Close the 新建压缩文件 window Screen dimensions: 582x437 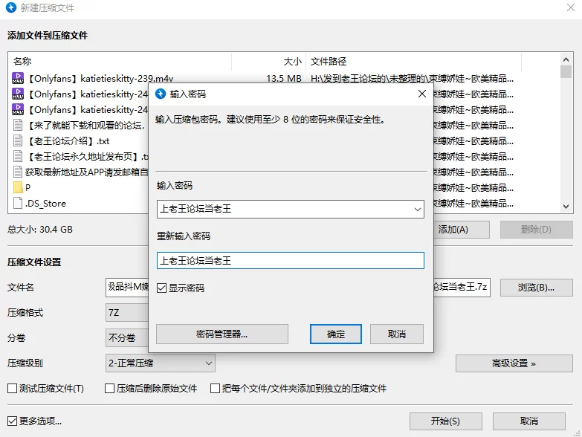point(571,7)
